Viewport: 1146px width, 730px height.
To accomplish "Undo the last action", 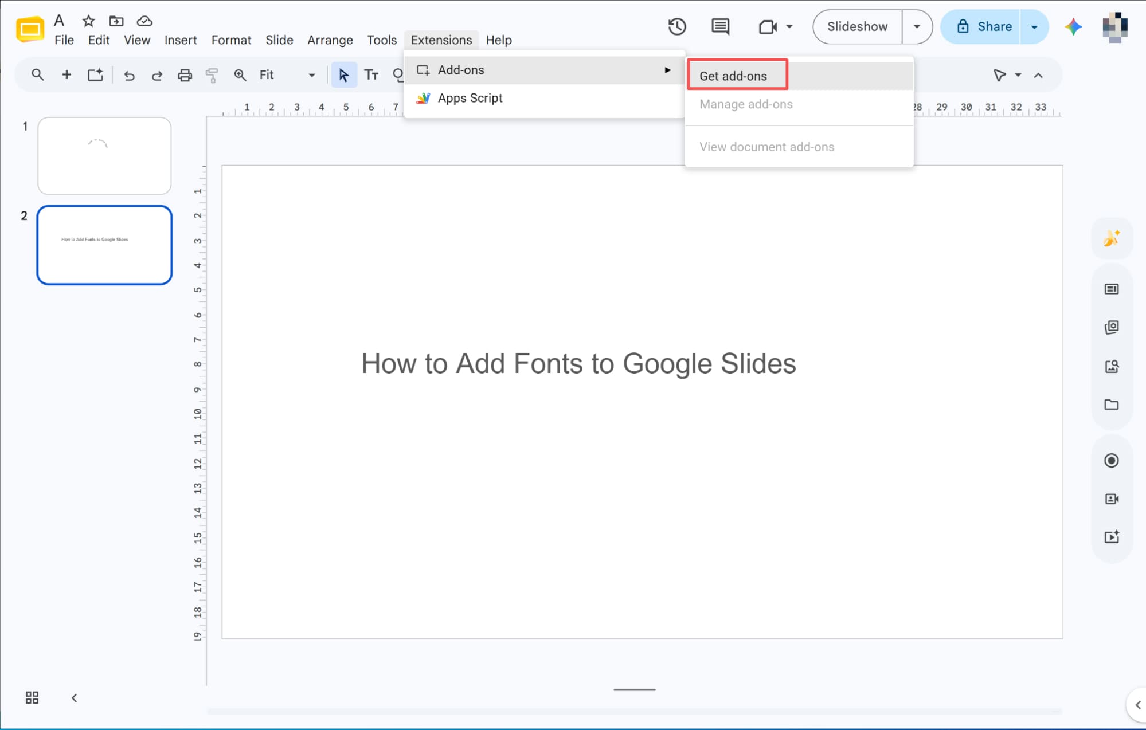I will (129, 75).
